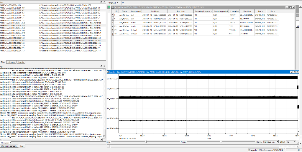The image size is (302, 152).
Task: Open the Offset dropdown set to No
Action: 291,142
